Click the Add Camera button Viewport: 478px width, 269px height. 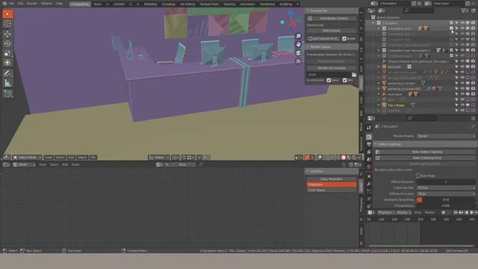click(332, 31)
